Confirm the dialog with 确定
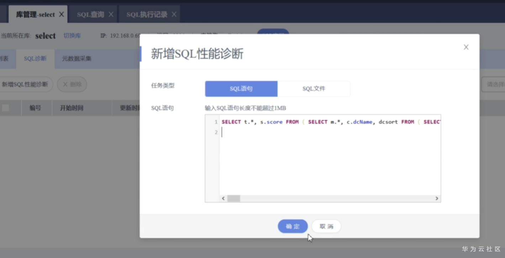505x258 pixels. pos(293,226)
